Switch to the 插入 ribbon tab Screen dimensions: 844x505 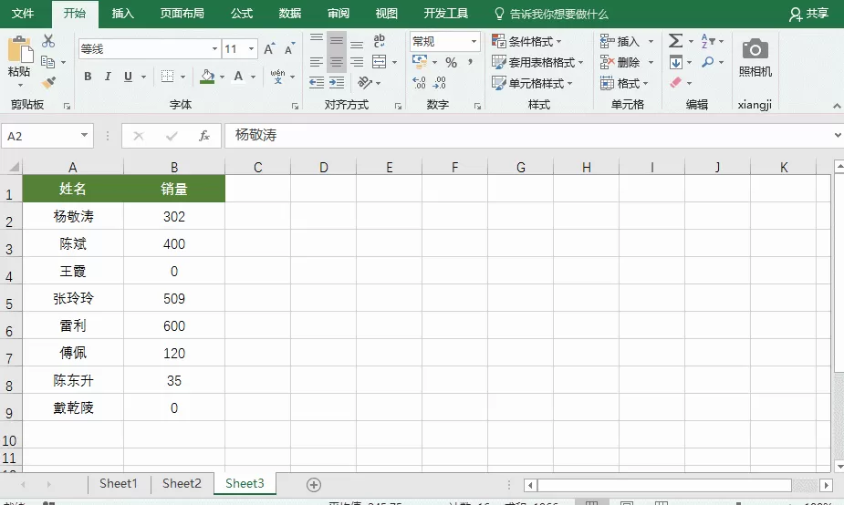[x=123, y=14]
